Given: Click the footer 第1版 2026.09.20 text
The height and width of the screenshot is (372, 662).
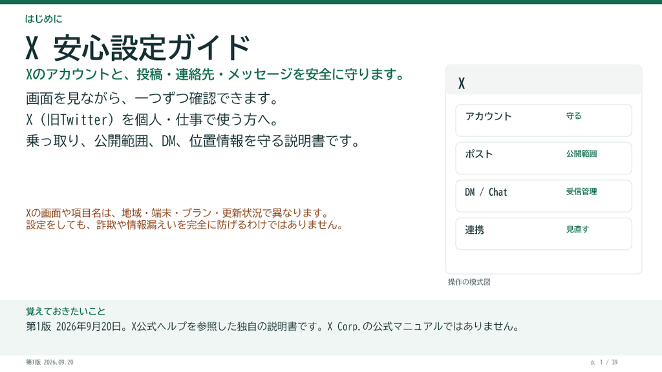Looking at the screenshot, I should [49, 362].
